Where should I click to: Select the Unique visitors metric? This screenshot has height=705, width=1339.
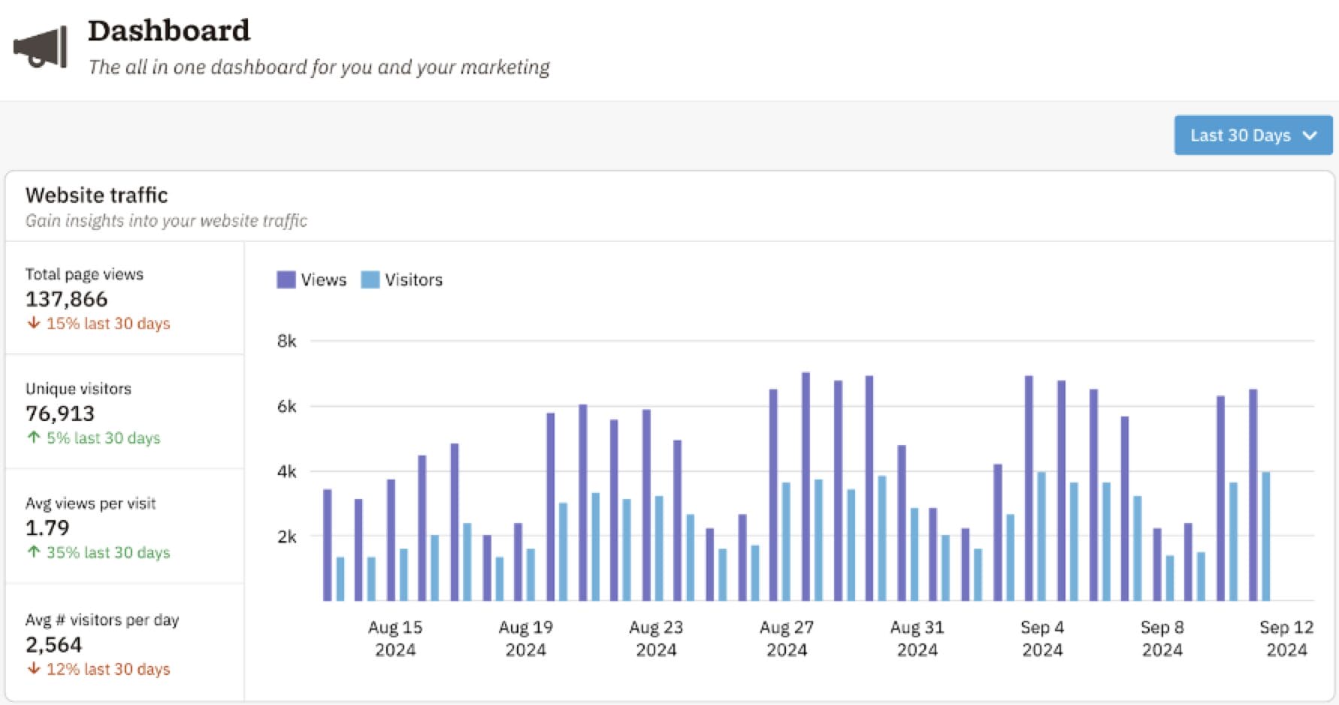78,389
